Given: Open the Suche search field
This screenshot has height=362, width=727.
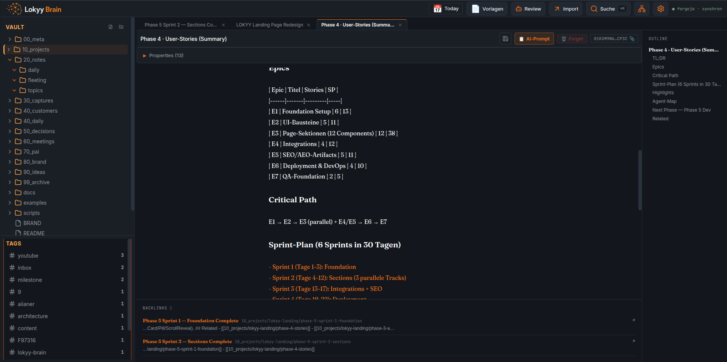Looking at the screenshot, I should (608, 9).
